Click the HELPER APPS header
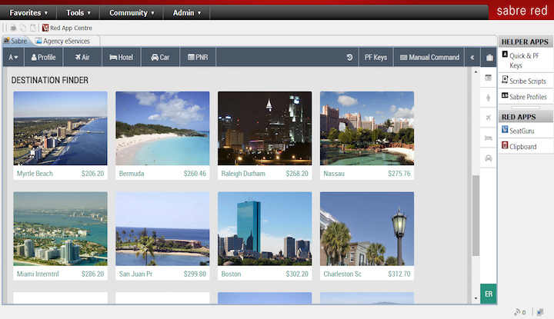 point(525,42)
